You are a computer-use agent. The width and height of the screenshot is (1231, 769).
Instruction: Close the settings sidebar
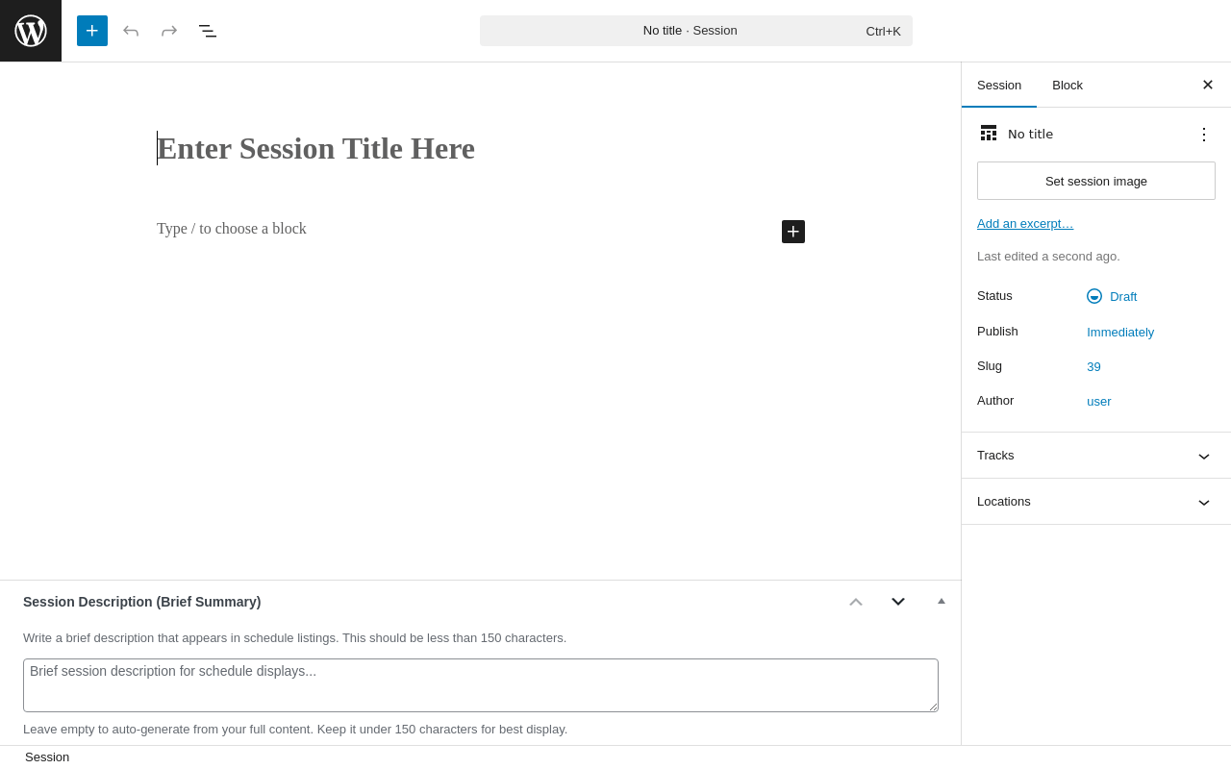coord(1208,85)
